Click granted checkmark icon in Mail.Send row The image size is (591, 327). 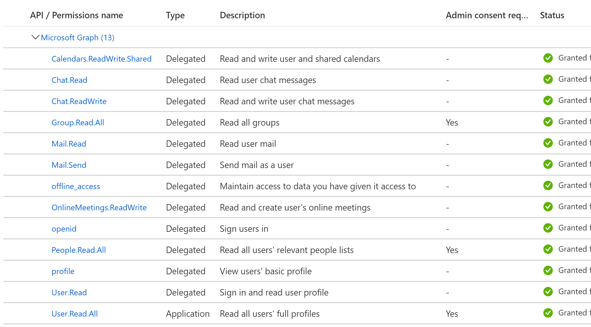548,164
